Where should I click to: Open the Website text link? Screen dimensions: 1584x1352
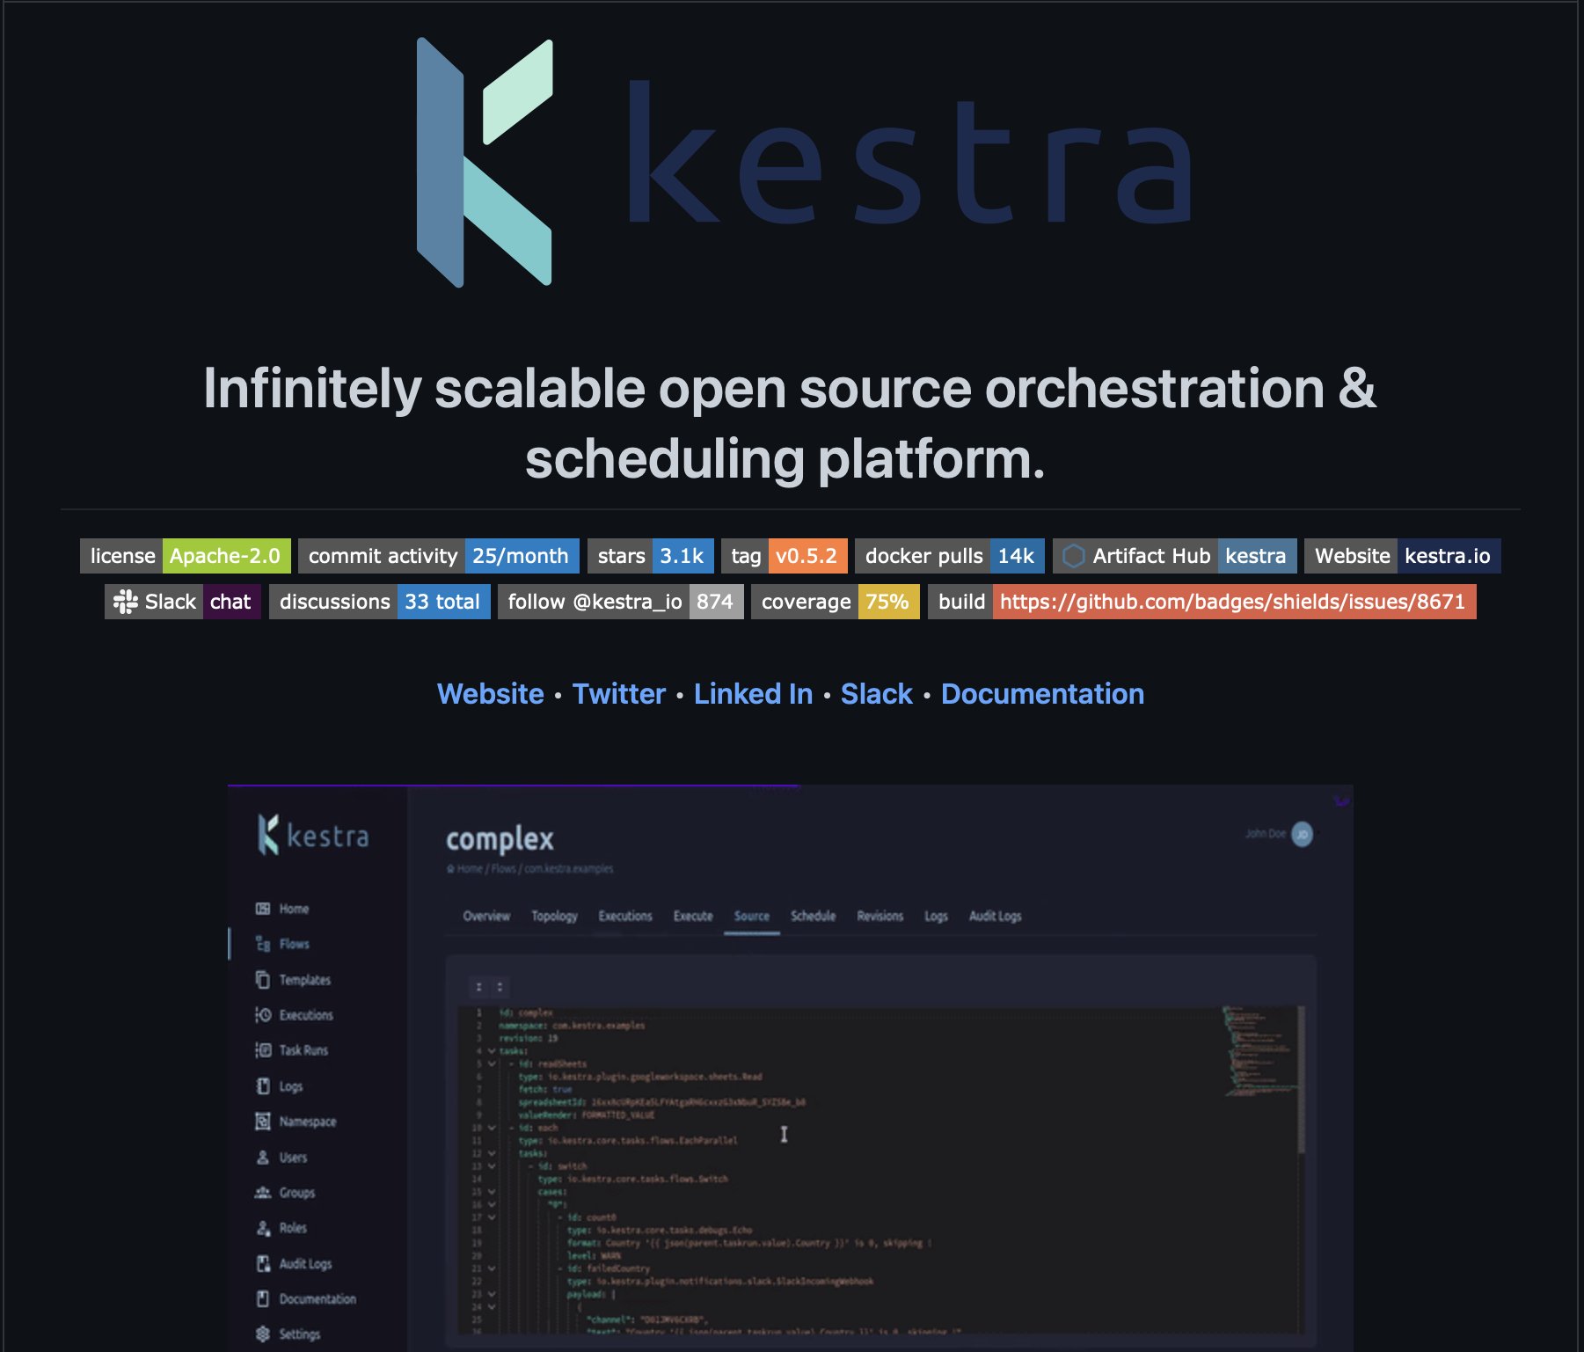pos(491,694)
